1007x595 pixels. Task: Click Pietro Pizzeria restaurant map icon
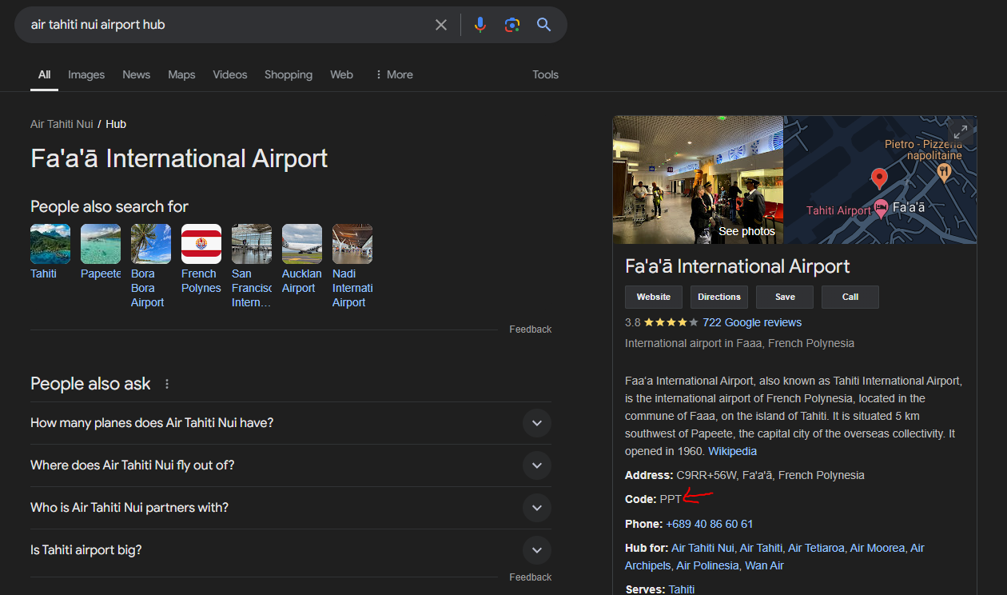[944, 170]
